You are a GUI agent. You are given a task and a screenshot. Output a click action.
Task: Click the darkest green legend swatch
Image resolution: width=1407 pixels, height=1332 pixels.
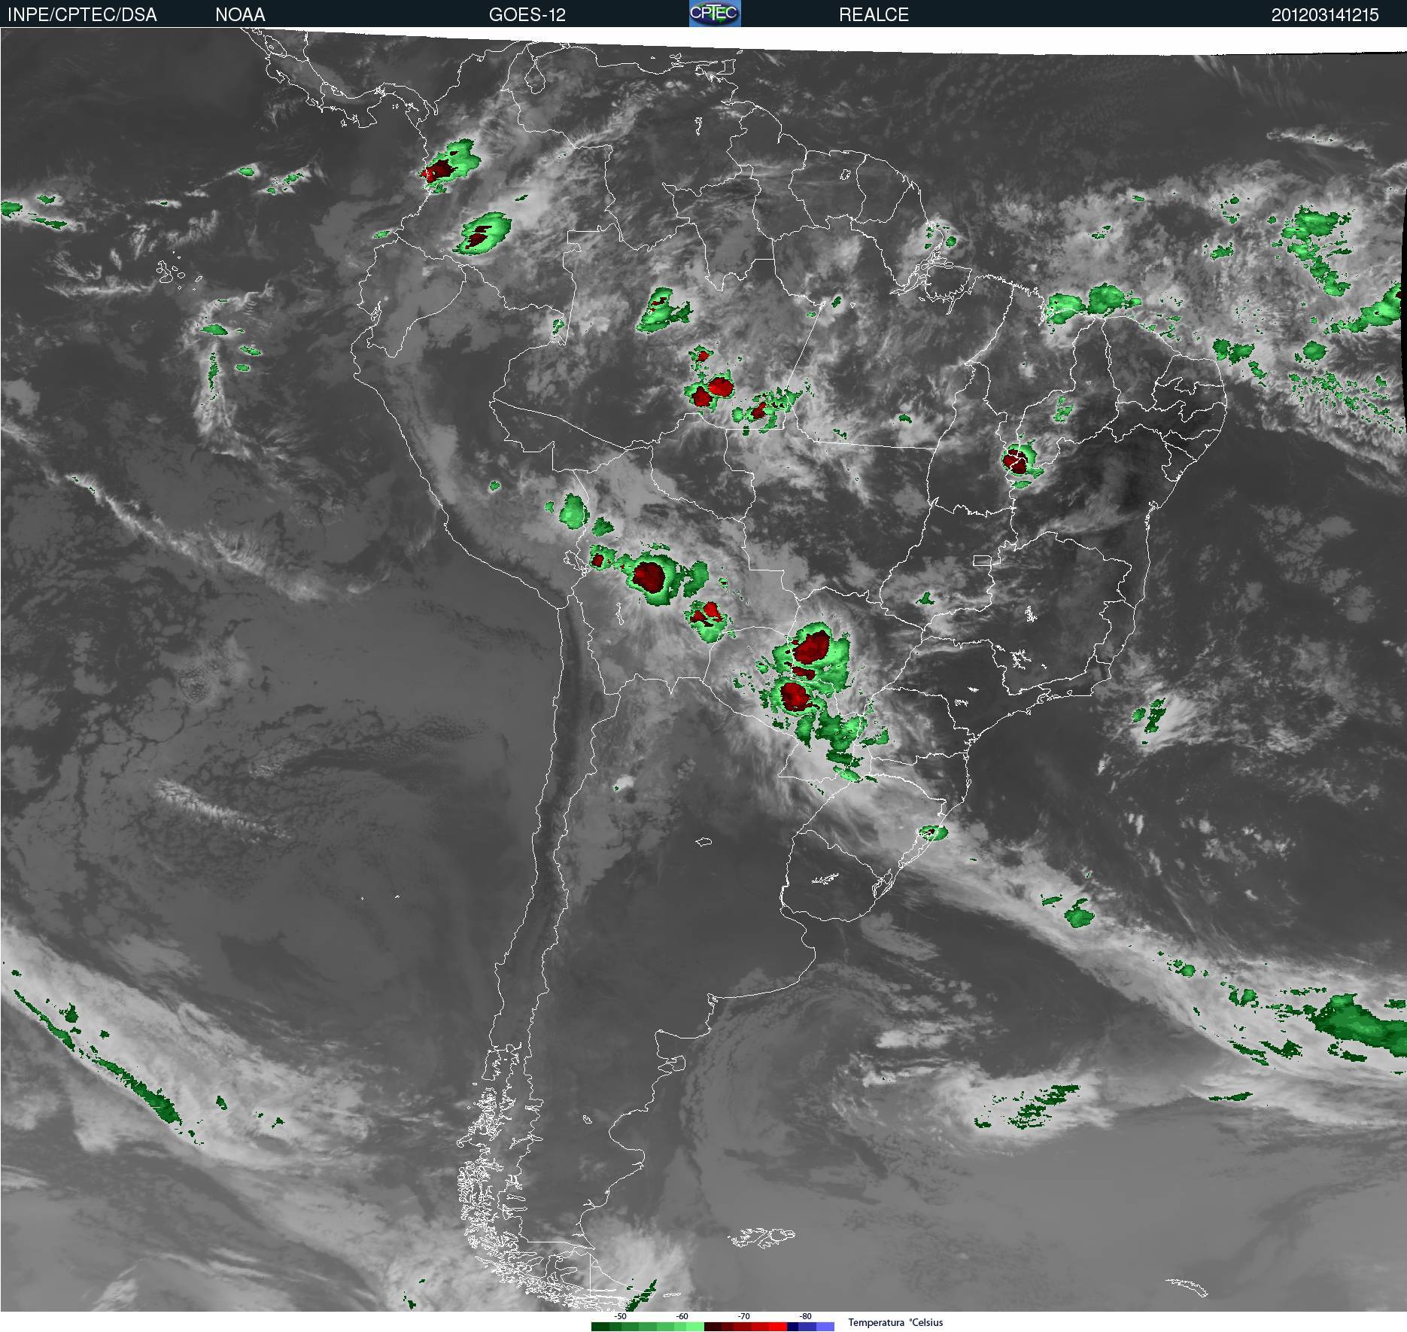click(x=600, y=1327)
